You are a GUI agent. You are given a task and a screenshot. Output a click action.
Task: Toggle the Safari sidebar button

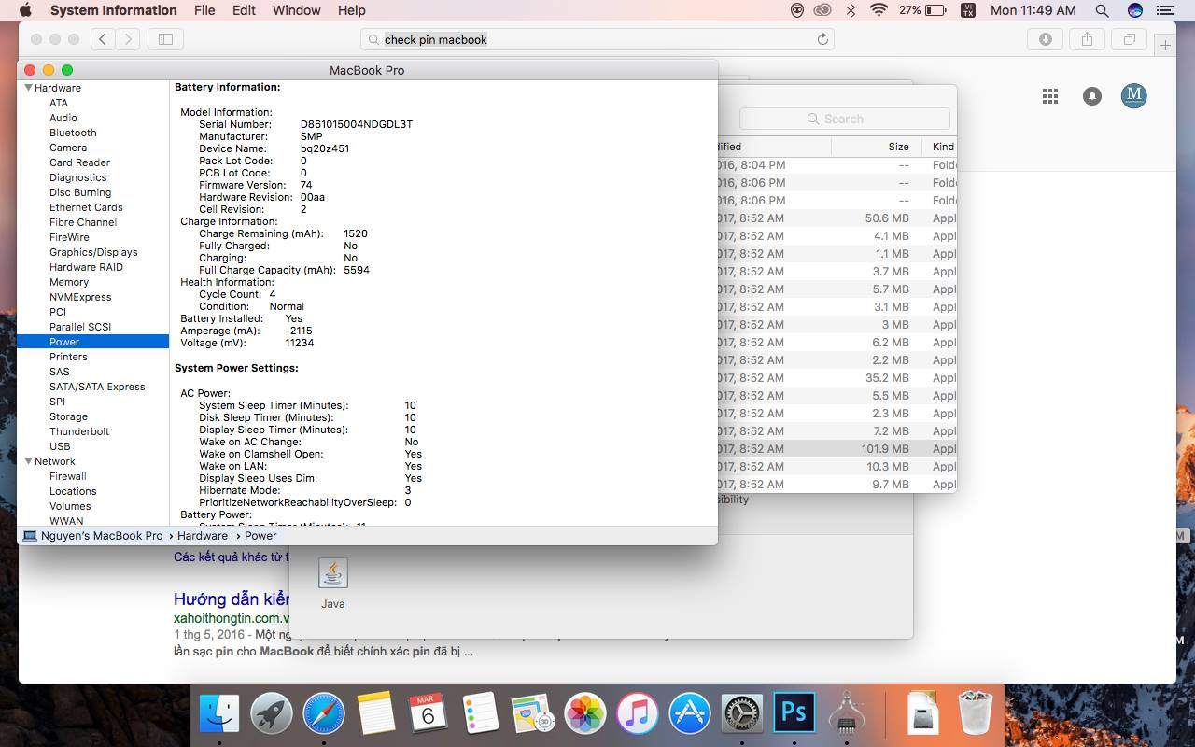click(165, 39)
